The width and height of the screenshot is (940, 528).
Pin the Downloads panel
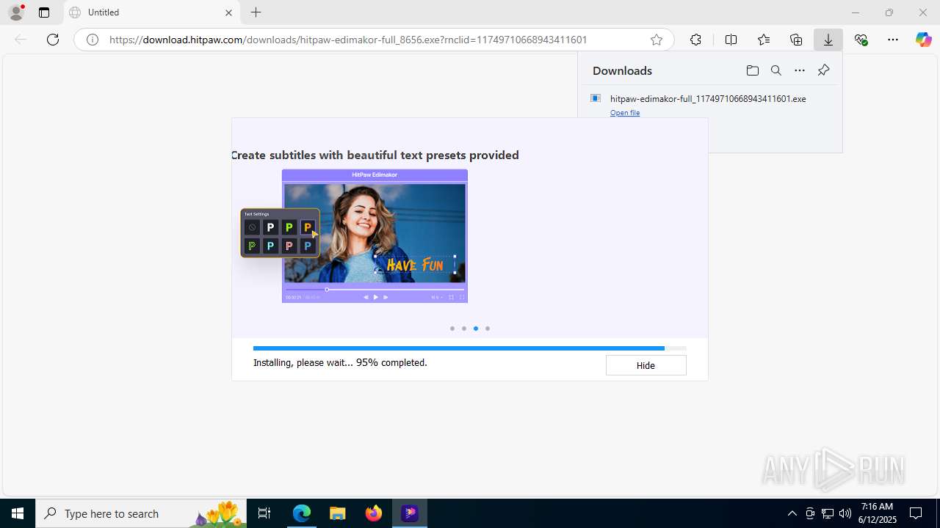pos(823,70)
